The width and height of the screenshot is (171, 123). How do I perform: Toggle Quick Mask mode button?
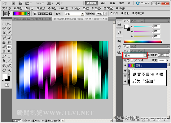click(7, 85)
